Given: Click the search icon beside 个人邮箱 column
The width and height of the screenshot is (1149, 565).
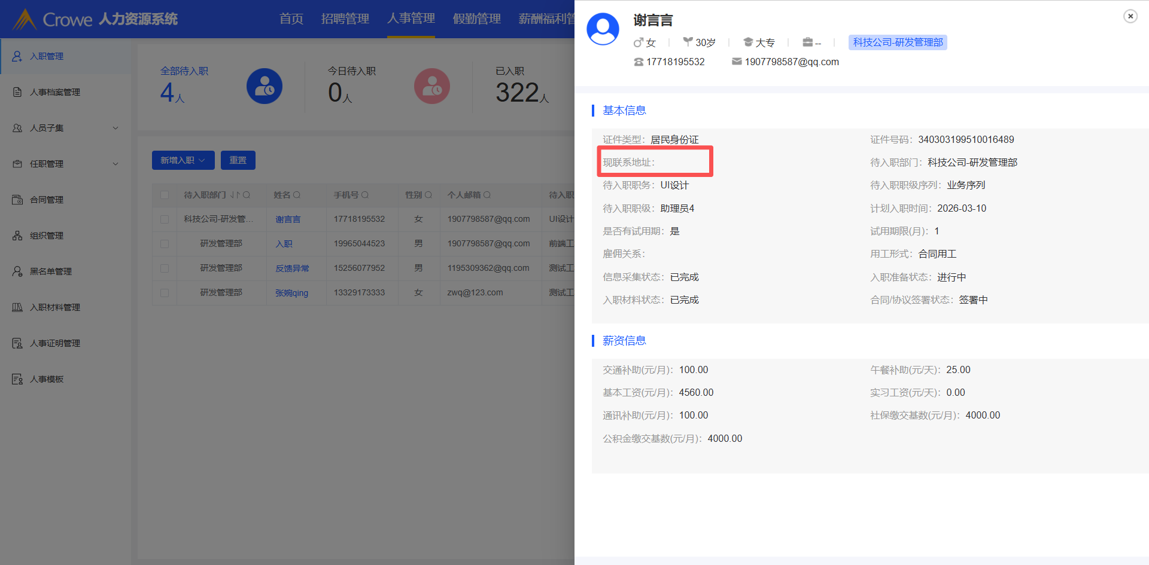Looking at the screenshot, I should pos(487,195).
